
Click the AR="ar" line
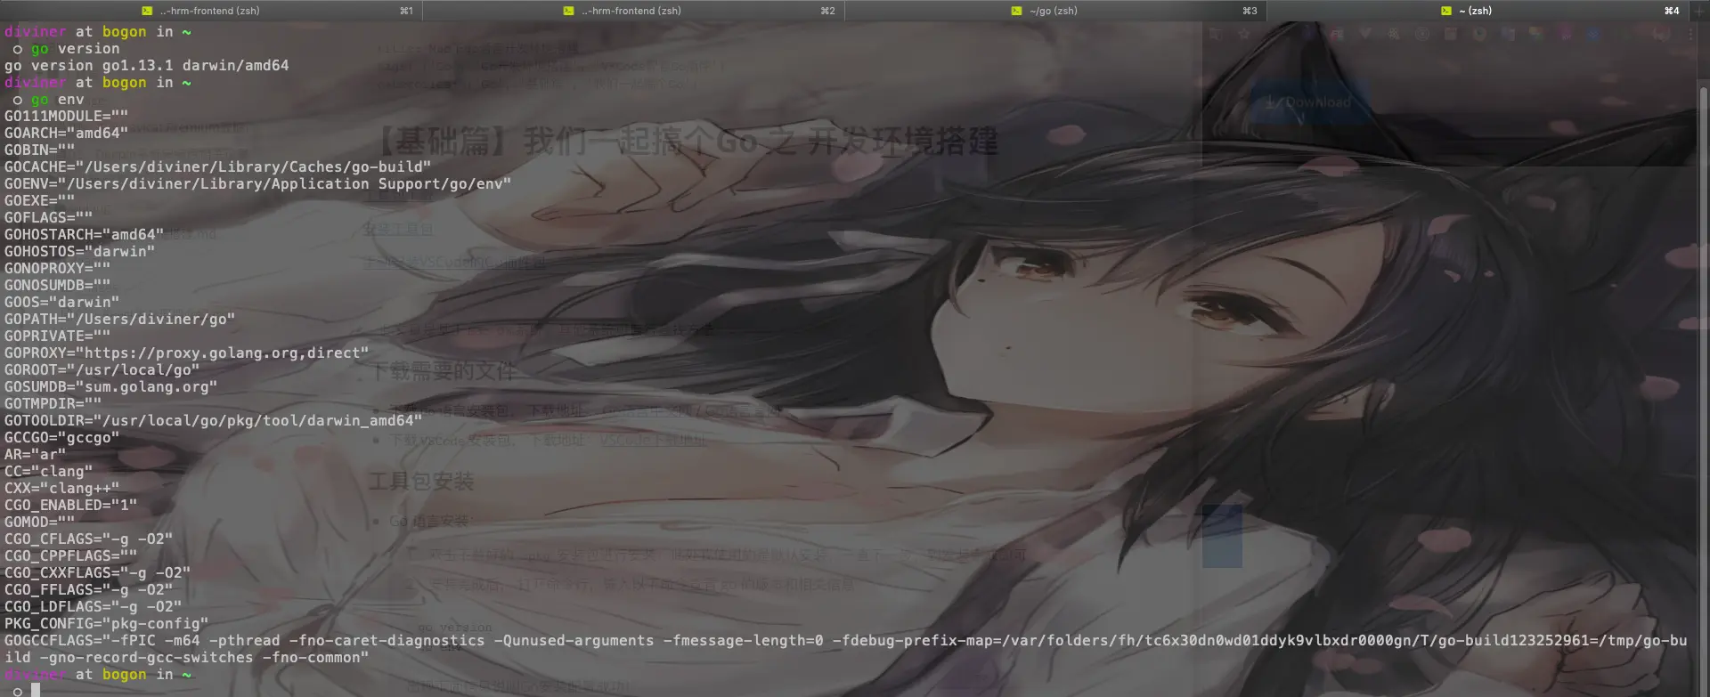[x=35, y=455]
